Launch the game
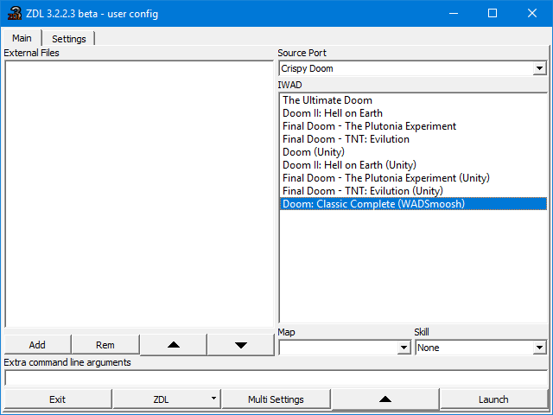553x415 pixels. (x=493, y=399)
